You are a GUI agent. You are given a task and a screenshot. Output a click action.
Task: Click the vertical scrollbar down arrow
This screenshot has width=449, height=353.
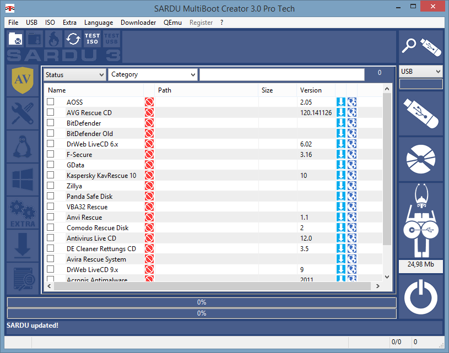coord(387,277)
